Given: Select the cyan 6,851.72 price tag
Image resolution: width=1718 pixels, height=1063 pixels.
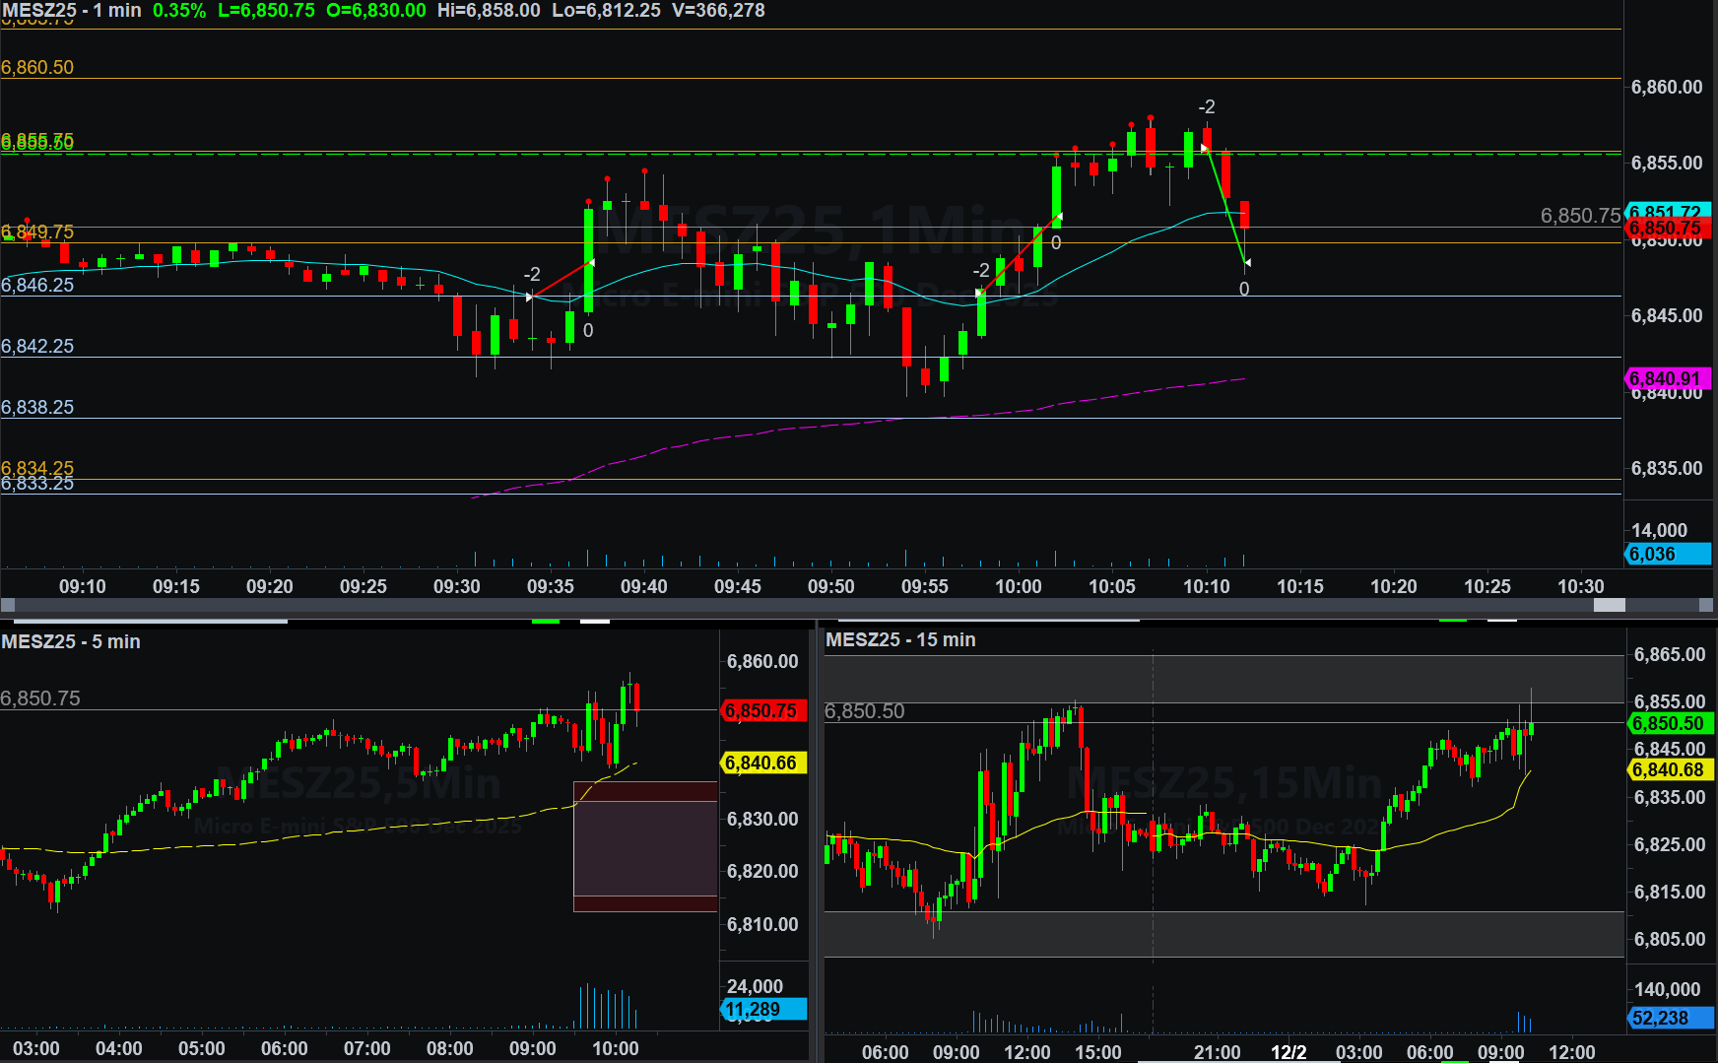Looking at the screenshot, I should [x=1667, y=211].
